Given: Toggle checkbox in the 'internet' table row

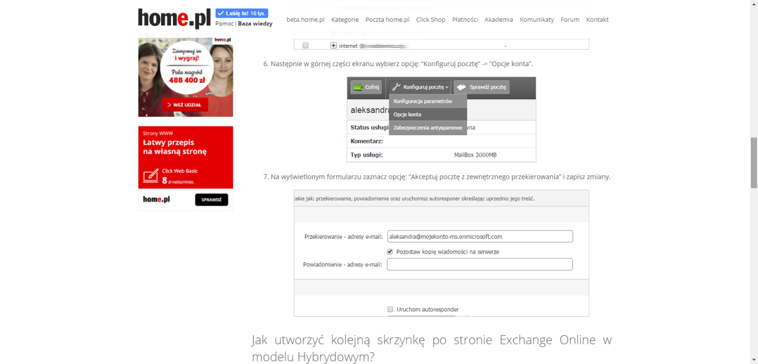Looking at the screenshot, I should pos(306,45).
